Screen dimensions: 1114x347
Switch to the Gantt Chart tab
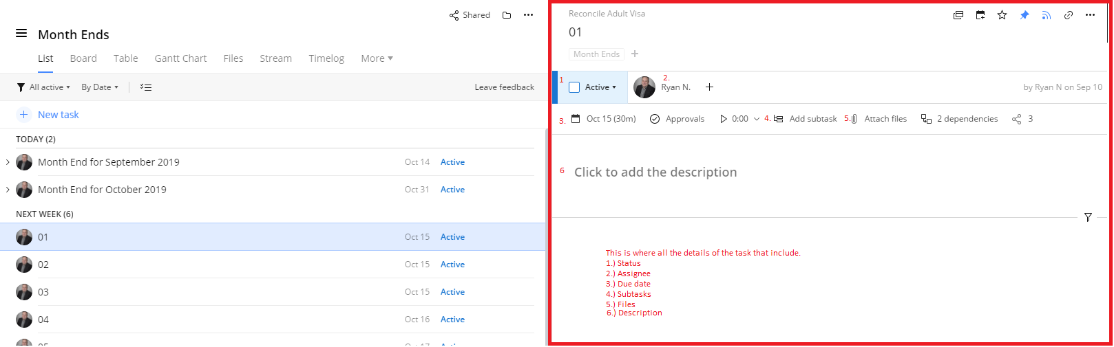[x=180, y=58]
